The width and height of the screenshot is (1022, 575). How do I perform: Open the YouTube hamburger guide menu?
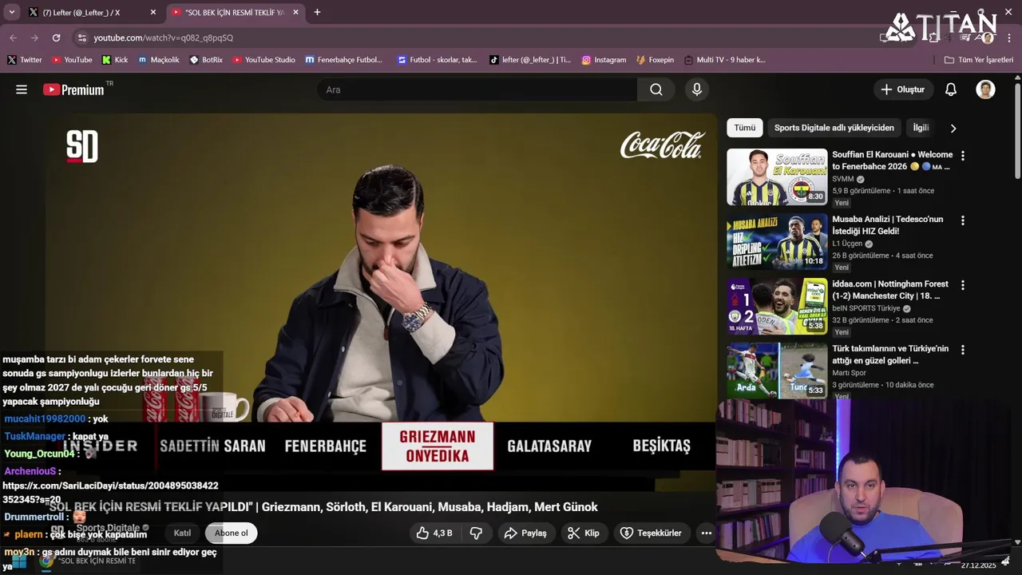pyautogui.click(x=22, y=89)
